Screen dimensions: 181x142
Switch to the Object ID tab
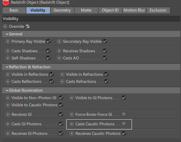click(110, 10)
